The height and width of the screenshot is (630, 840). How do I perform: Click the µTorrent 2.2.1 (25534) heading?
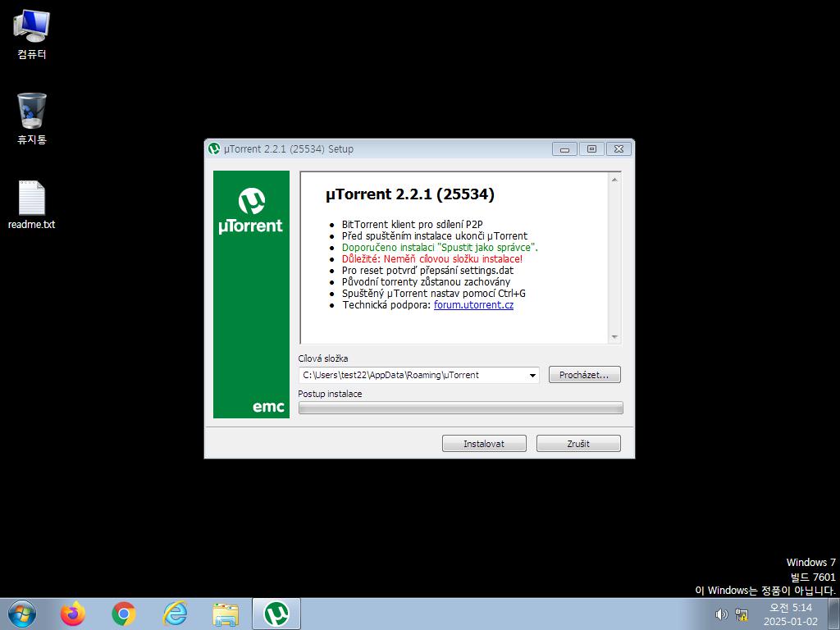coord(410,194)
